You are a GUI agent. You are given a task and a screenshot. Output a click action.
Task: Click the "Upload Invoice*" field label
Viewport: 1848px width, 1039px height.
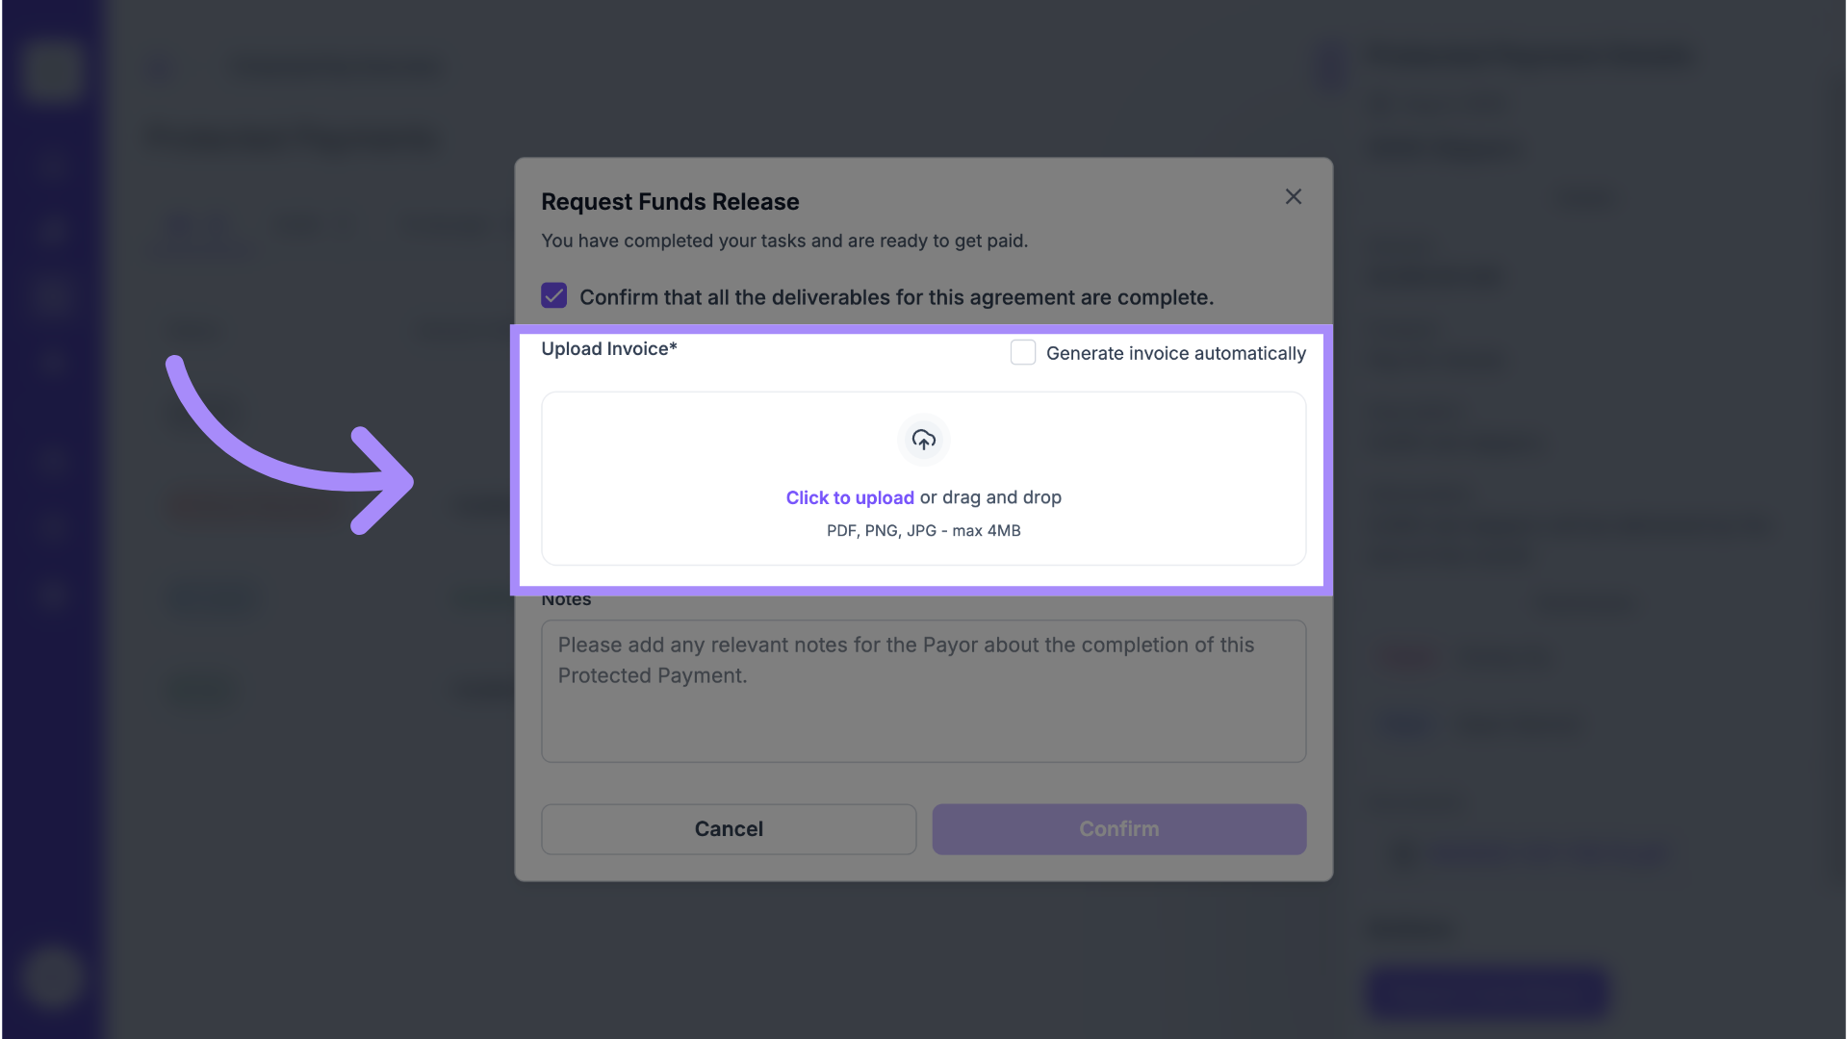[x=608, y=349]
